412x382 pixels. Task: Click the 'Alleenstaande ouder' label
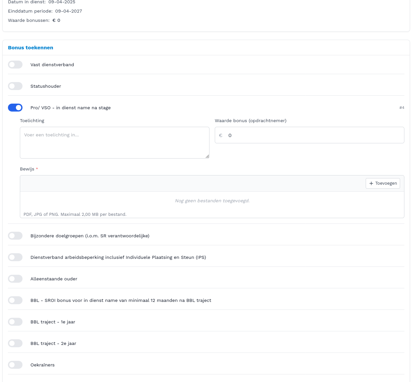(54, 279)
